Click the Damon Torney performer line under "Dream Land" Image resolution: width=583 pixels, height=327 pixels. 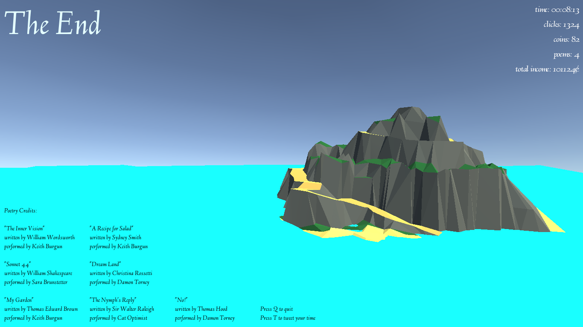pyautogui.click(x=120, y=282)
